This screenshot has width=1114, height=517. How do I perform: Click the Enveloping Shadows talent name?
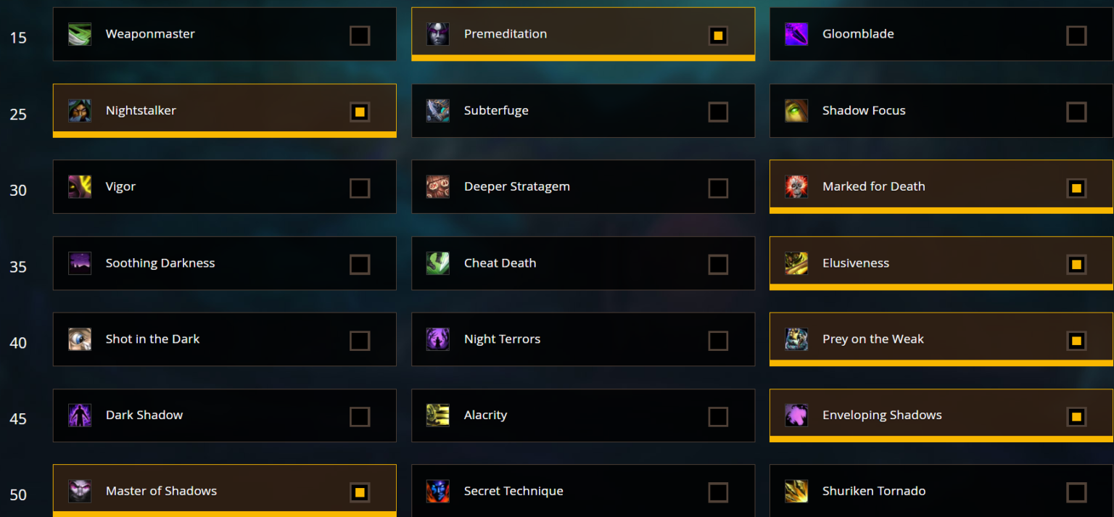coord(882,415)
